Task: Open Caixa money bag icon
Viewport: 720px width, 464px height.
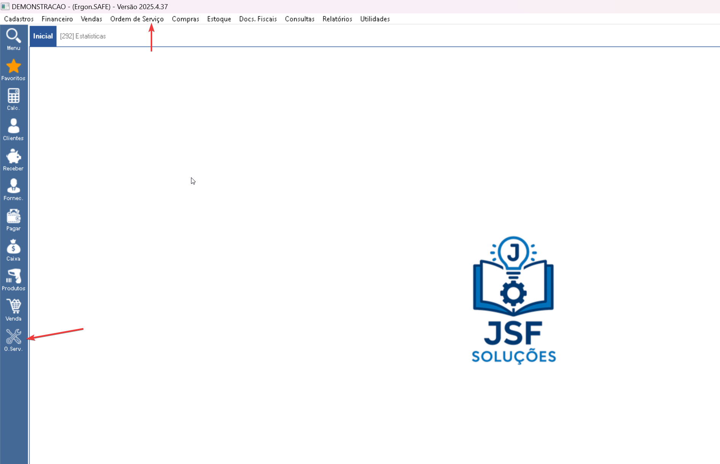Action: click(x=13, y=250)
